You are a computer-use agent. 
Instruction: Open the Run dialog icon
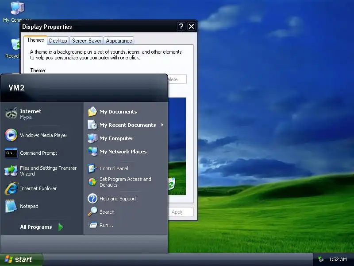(93, 225)
